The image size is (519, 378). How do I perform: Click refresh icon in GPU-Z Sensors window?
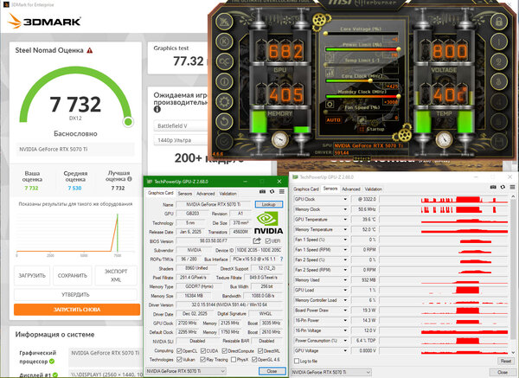click(x=503, y=187)
